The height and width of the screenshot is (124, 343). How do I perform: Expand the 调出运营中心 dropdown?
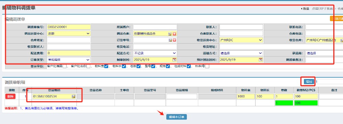69,34
